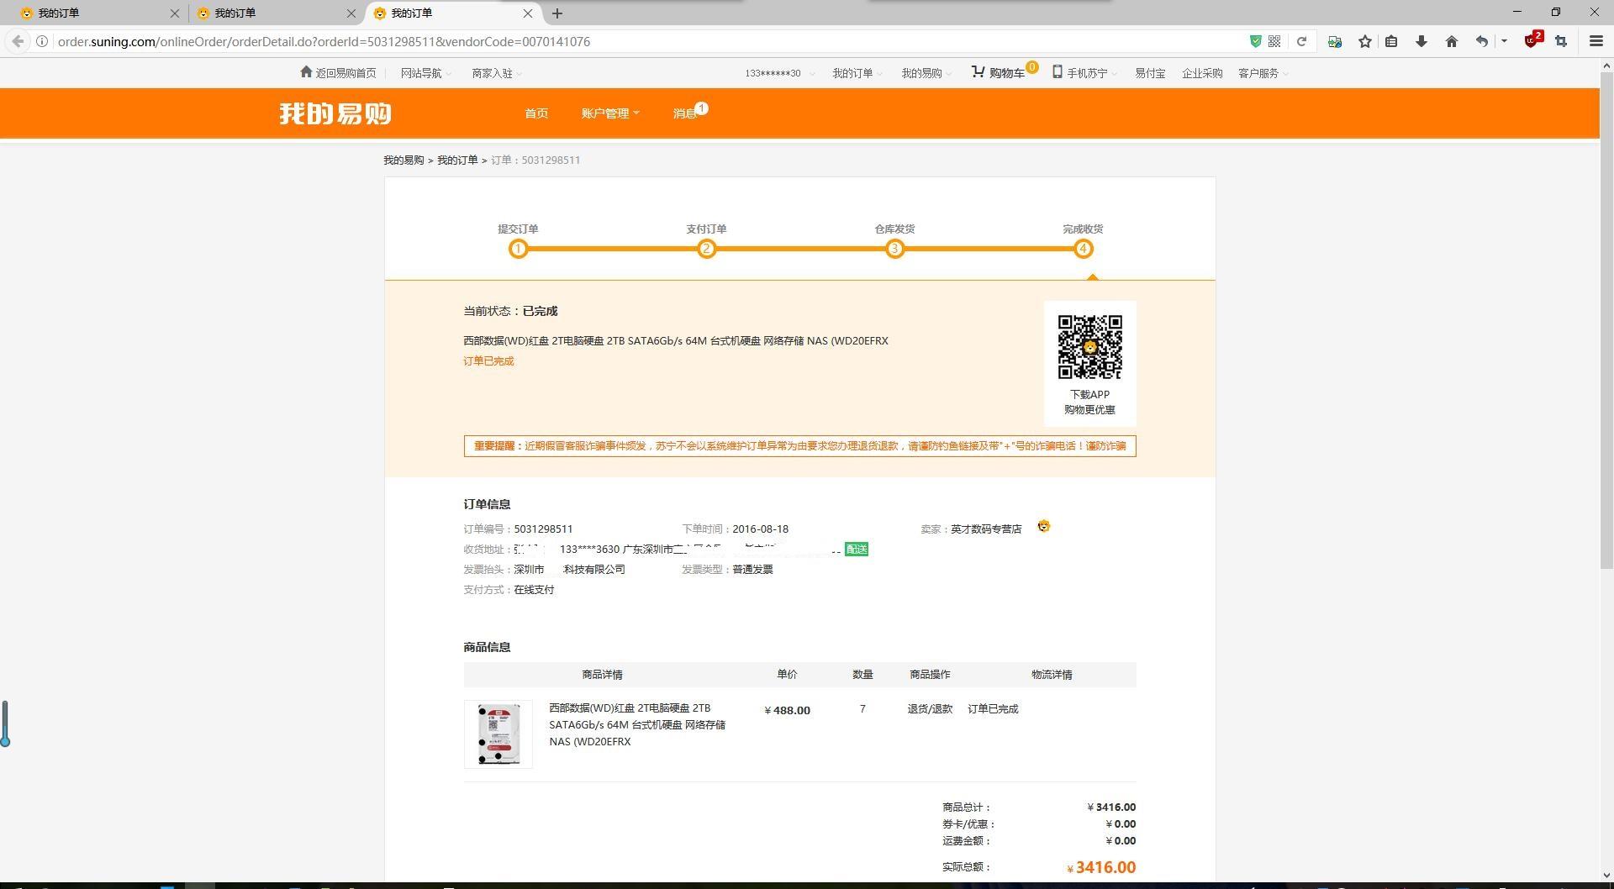Open the 账户管理 dropdown menu

click(x=610, y=113)
